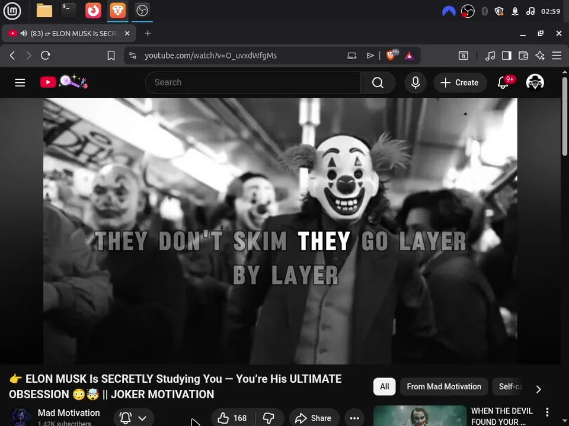Open a new browser tab
The width and height of the screenshot is (569, 426).
[148, 33]
